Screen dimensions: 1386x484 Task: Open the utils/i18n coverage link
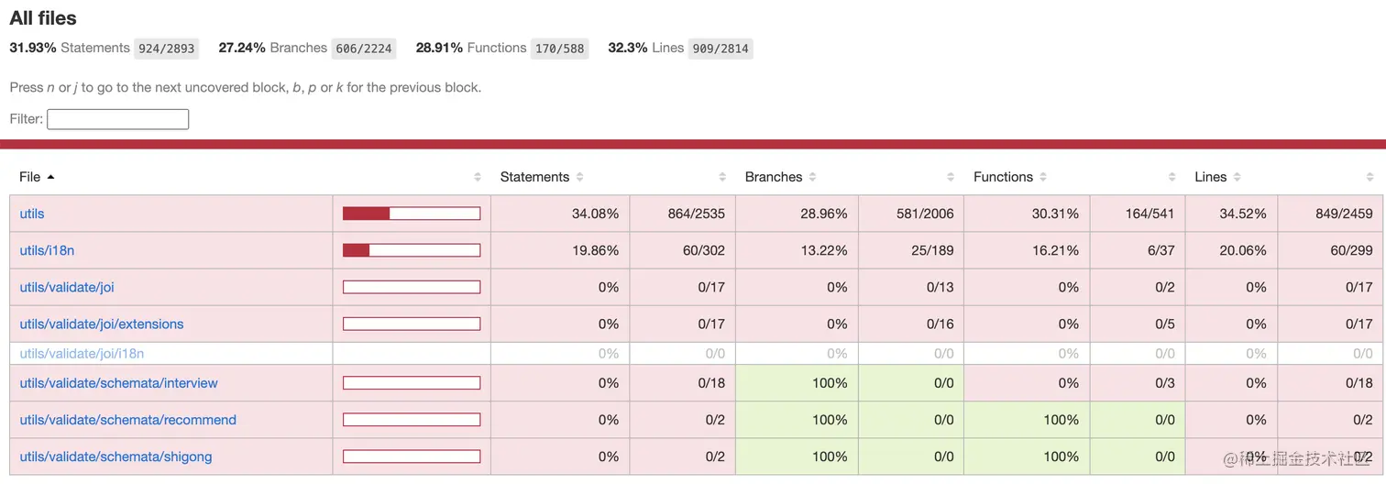pos(47,250)
